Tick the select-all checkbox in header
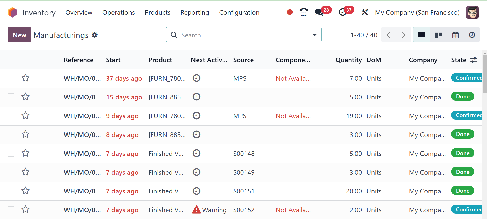Image resolution: width=487 pixels, height=219 pixels. [x=11, y=60]
